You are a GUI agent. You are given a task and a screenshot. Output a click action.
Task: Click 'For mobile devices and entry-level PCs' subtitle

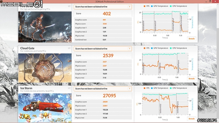point(37,91)
